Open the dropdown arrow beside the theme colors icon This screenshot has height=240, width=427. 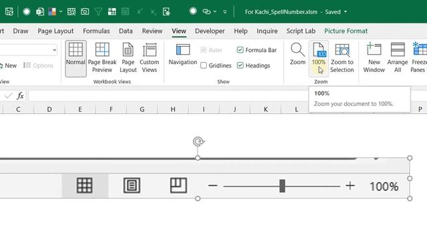61,12
